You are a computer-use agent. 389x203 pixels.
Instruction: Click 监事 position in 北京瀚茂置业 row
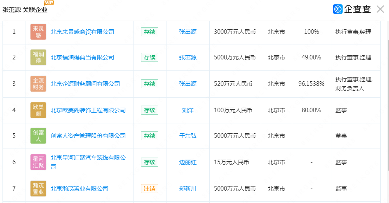(x=341, y=189)
